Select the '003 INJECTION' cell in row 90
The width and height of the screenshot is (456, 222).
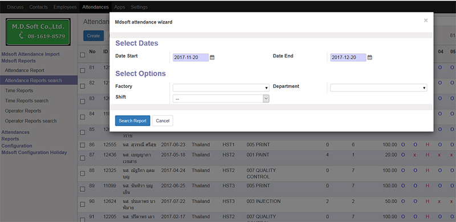(264, 201)
